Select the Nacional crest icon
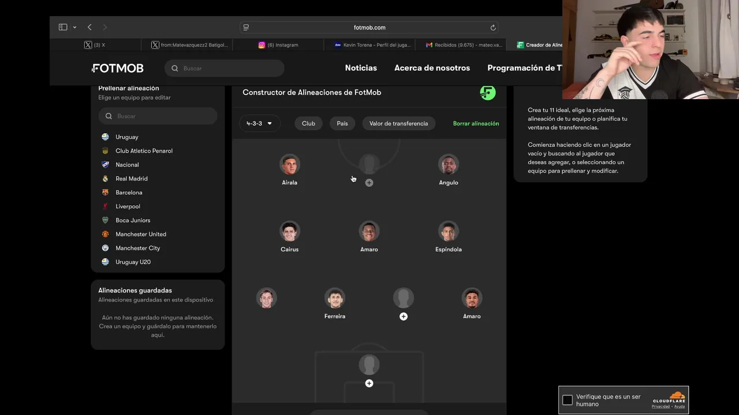The height and width of the screenshot is (415, 739). point(105,164)
